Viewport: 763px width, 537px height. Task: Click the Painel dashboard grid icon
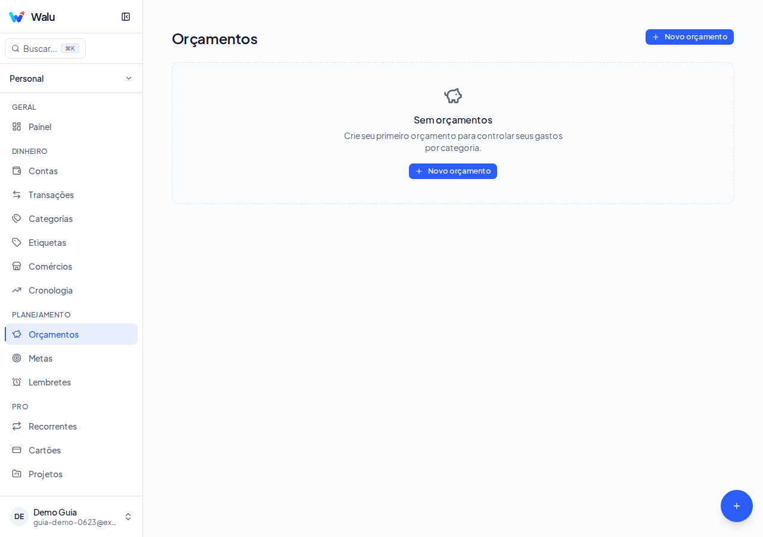tap(17, 126)
